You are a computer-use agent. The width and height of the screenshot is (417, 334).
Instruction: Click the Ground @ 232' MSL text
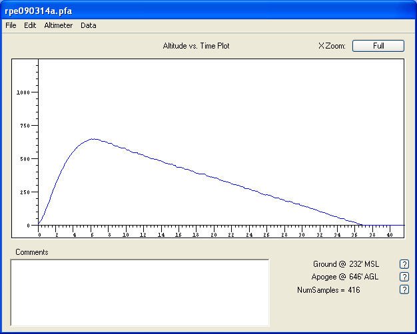tap(346, 264)
